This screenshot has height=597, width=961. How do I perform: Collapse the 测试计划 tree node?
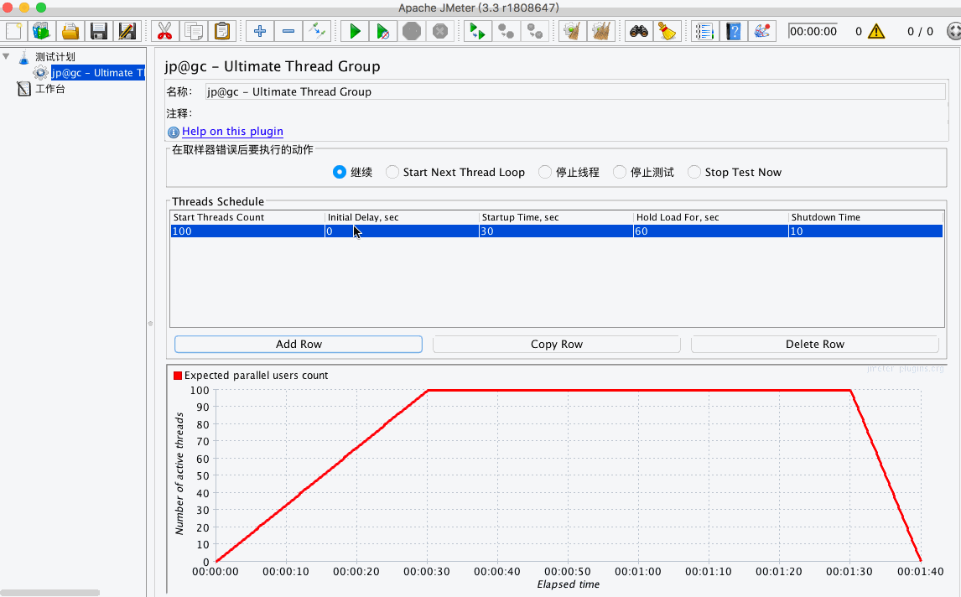pos(7,57)
